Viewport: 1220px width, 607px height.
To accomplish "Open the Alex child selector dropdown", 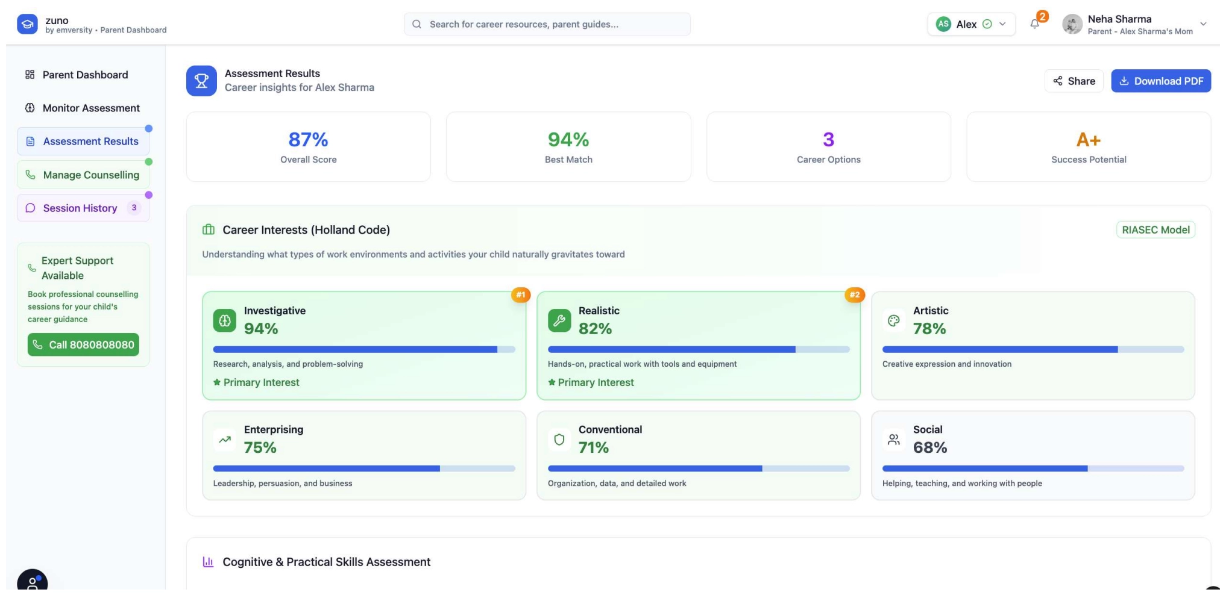I will 971,24.
